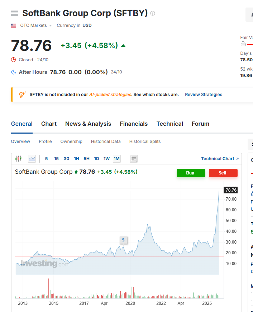Set chart interval to 5 minutes
Image resolution: width=253 pixels, height=312 pixels.
(46, 159)
